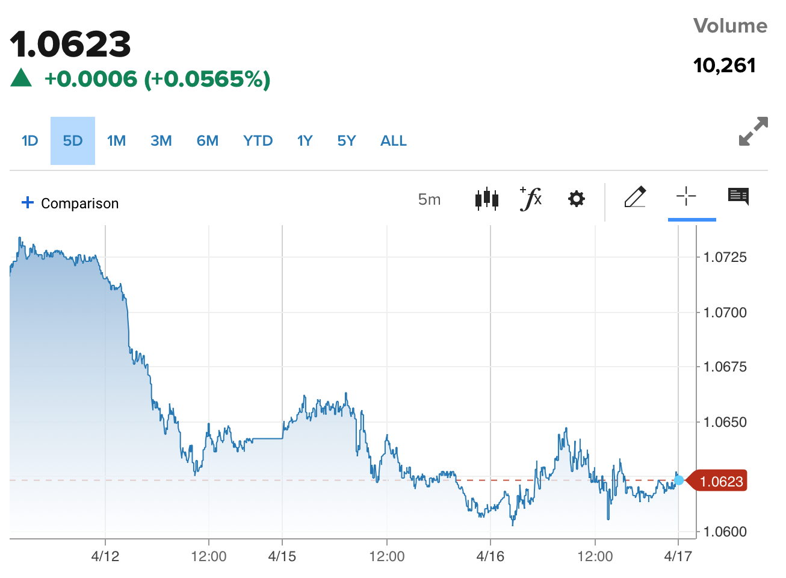Open the 5m interval dropdown
The image size is (786, 578).
click(429, 199)
